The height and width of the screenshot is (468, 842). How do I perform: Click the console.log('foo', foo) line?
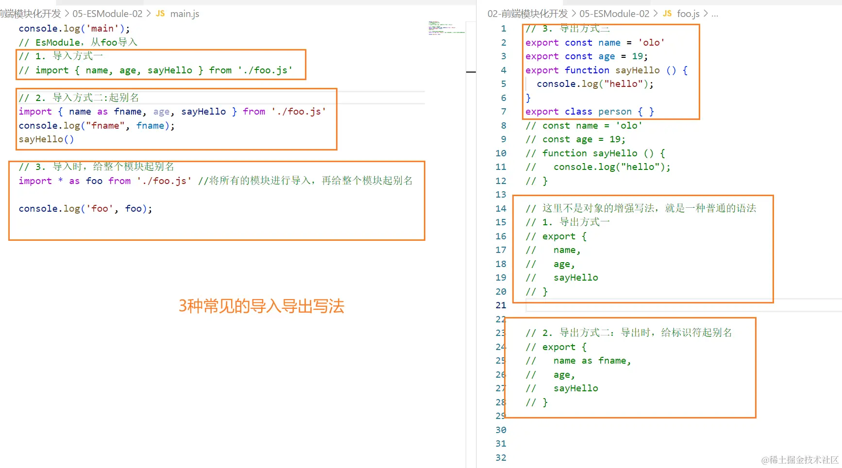point(85,208)
